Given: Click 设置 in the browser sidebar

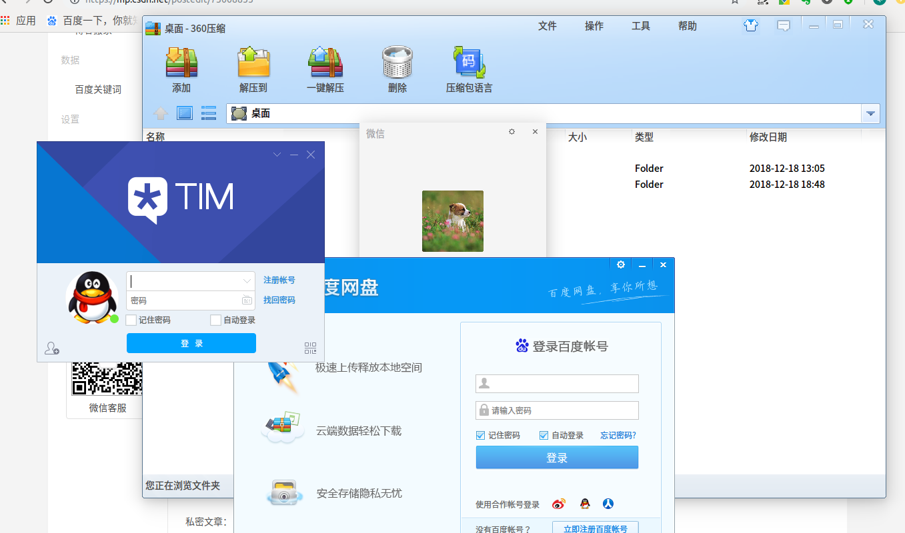Looking at the screenshot, I should tap(70, 119).
